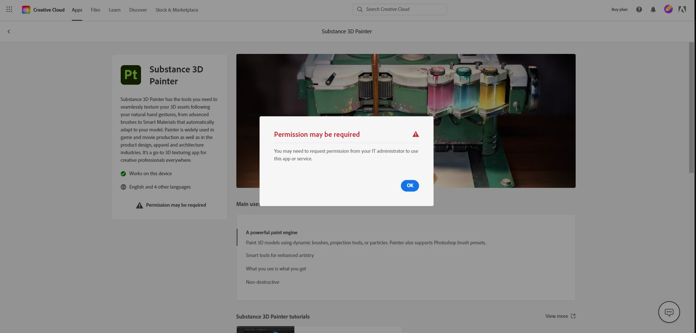Click the English and 4 other languages text

[160, 187]
